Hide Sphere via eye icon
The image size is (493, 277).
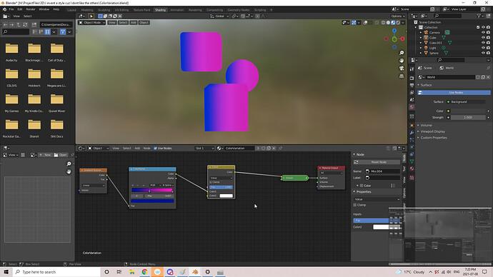[x=483, y=53]
